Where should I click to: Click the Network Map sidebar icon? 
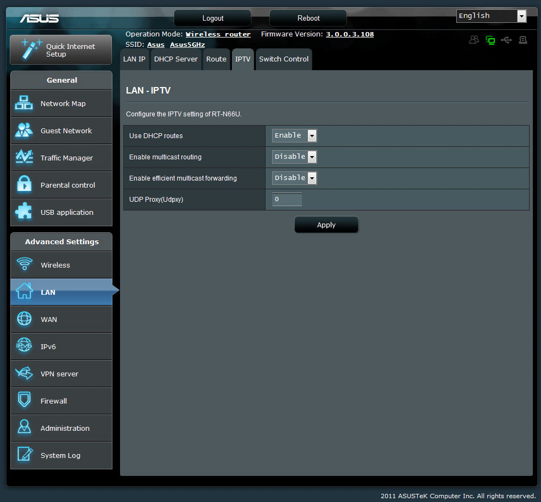tap(24, 103)
